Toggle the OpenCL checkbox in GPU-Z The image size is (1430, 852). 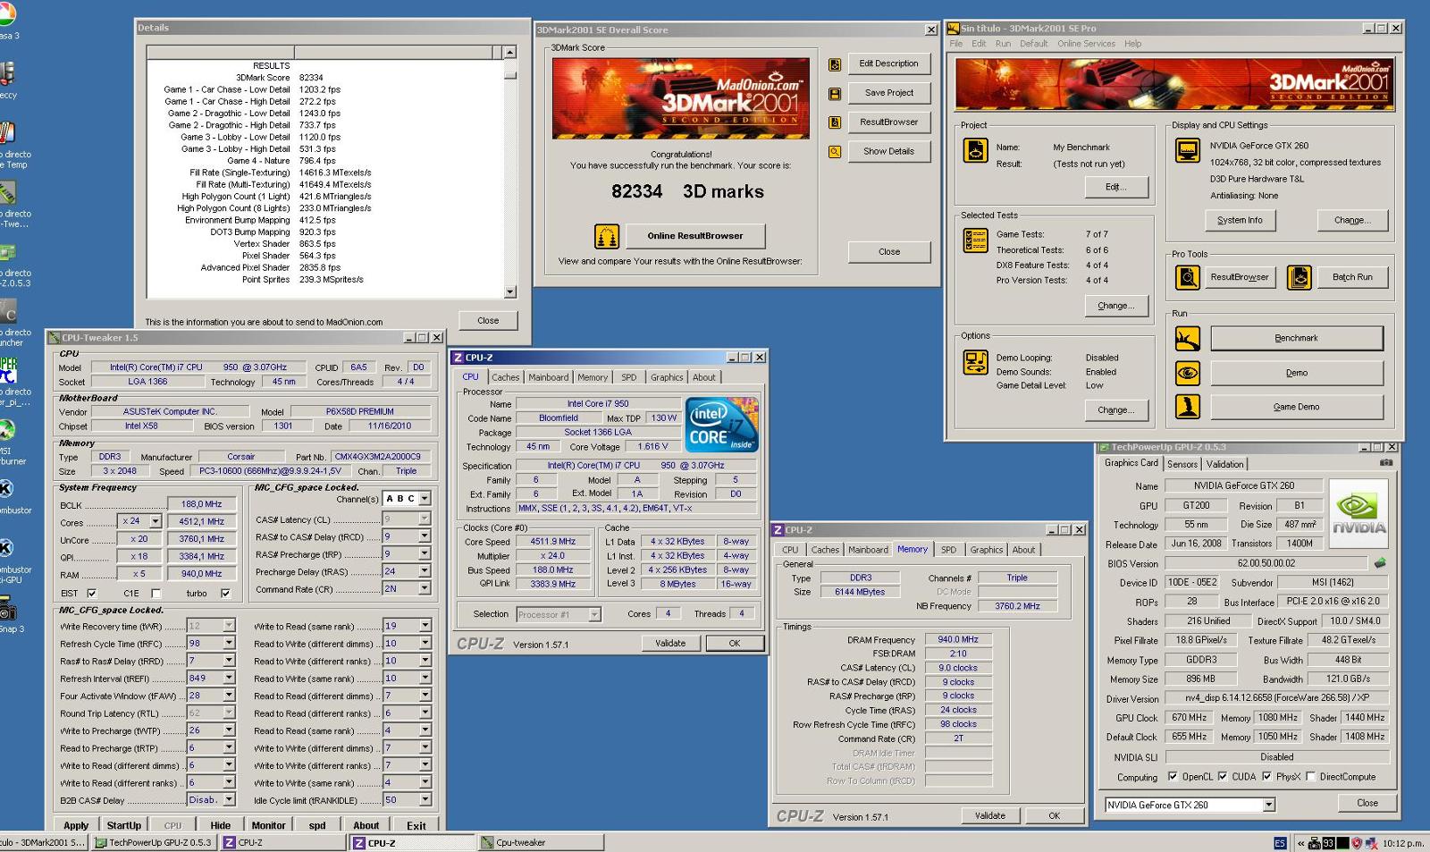click(x=1173, y=777)
